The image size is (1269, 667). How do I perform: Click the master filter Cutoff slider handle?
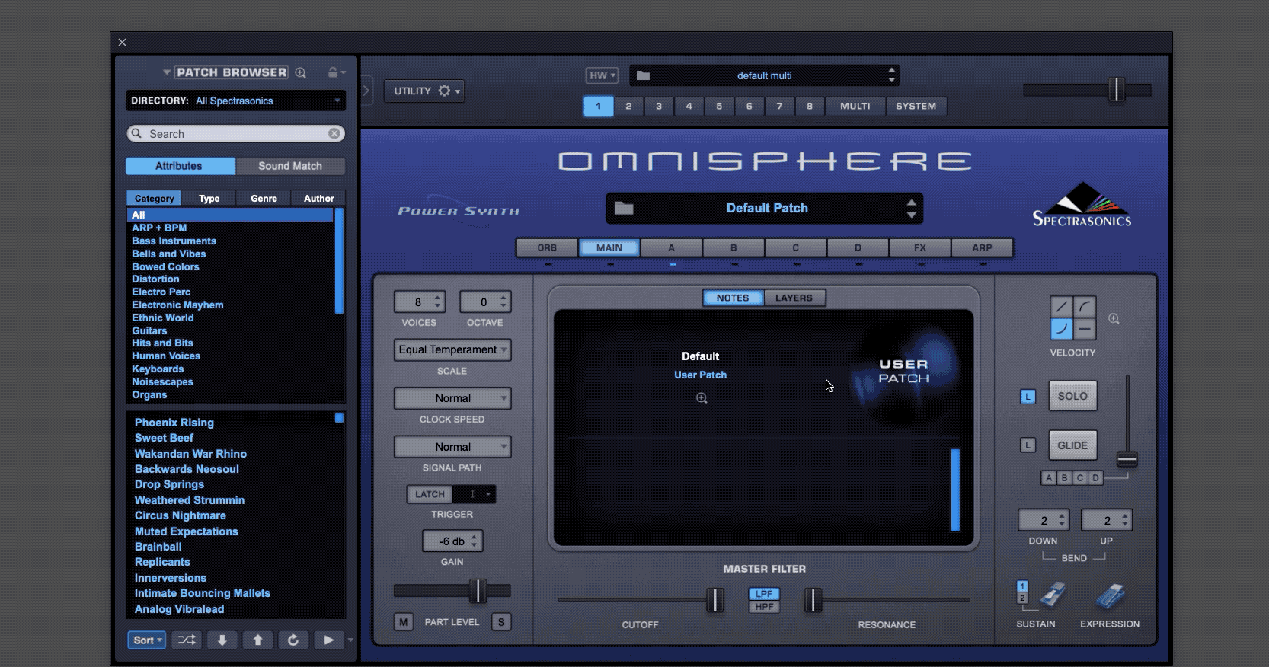click(714, 600)
